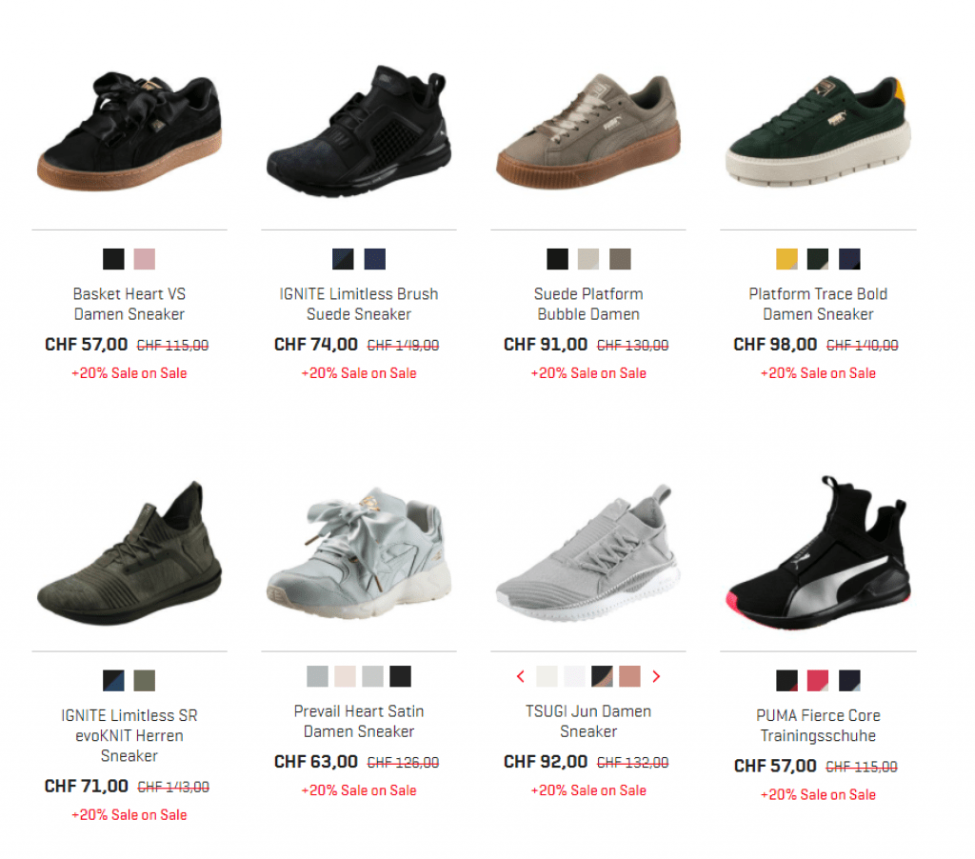Image resolution: width=975 pixels, height=859 pixels.
Task: Open Platform Trace Bold Damen Sneaker title
Action: point(818,304)
